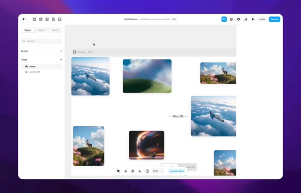The height and width of the screenshot is (193, 301).
Task: Click the Desktop breakpoint play icon
Action: point(75,52)
